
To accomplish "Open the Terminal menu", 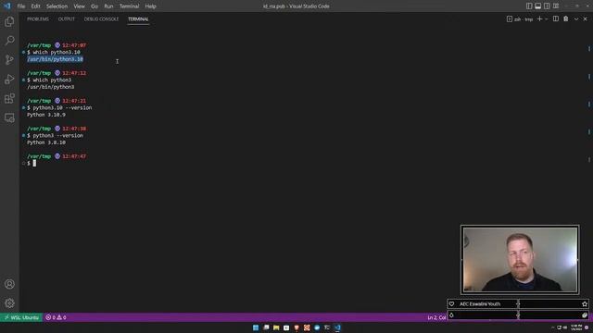I will click(x=129, y=6).
